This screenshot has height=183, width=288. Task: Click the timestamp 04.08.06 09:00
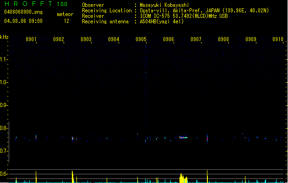[x=23, y=21]
